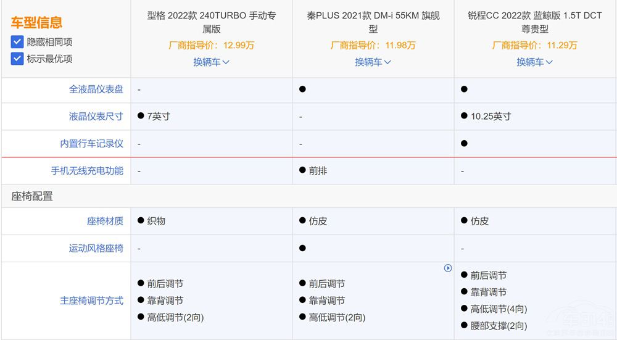617x340 pixels.
Task: Click the 座椅材质 row label
Action: click(105, 221)
